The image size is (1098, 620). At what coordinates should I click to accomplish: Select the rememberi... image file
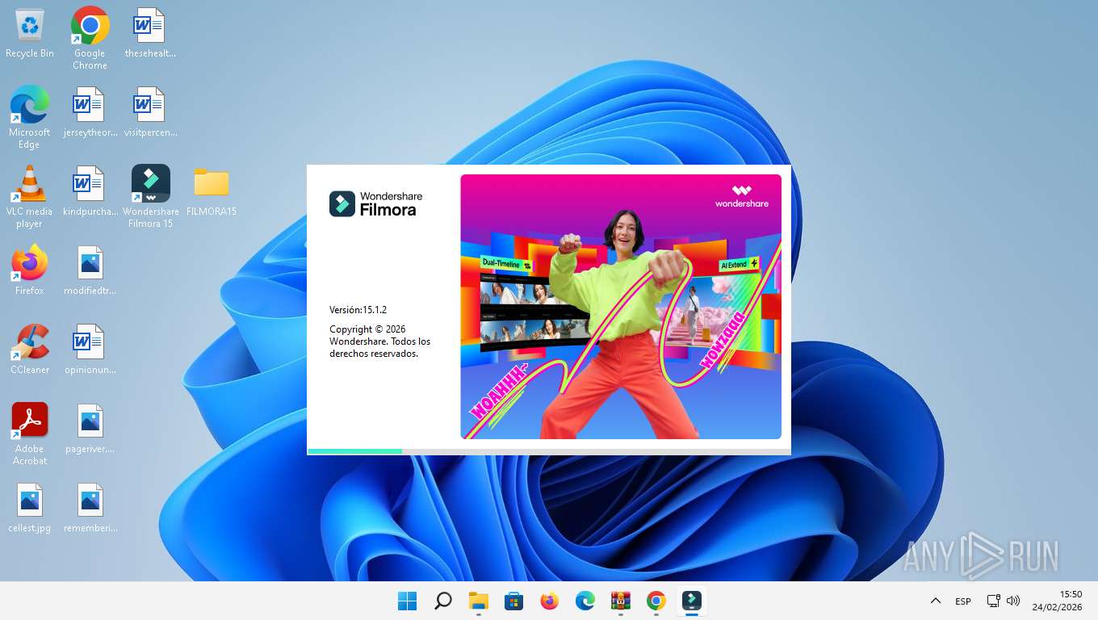click(90, 507)
